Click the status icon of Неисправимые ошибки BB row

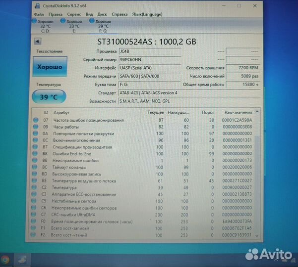(35, 161)
